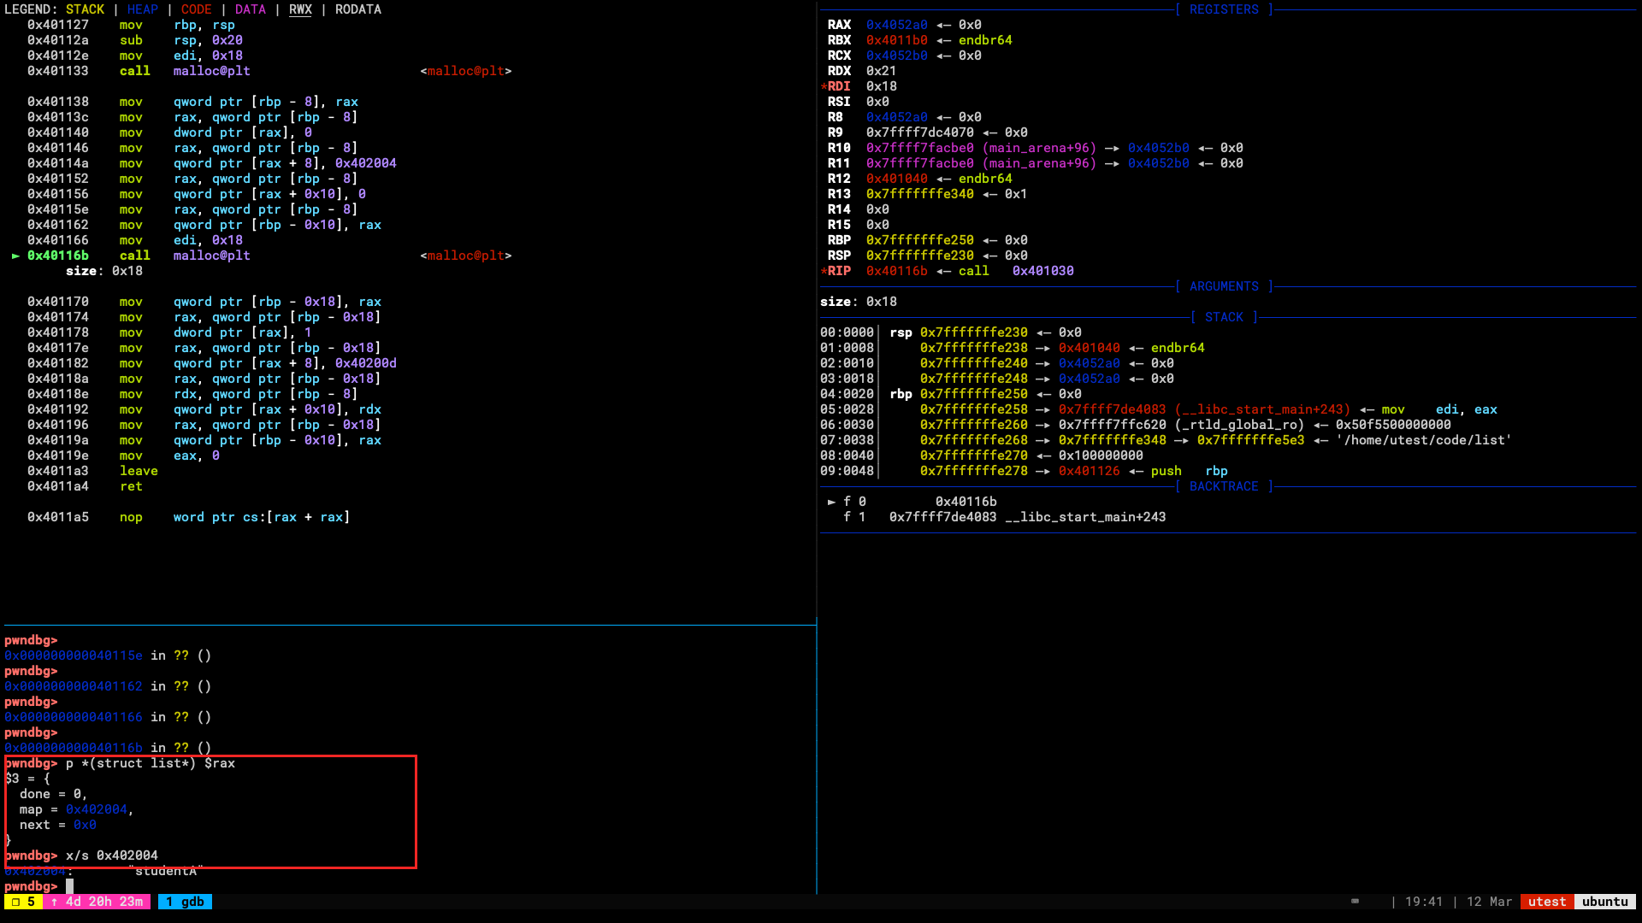This screenshot has width=1642, height=923.
Task: Click the instruction address 0x401127
Action: pos(58,25)
